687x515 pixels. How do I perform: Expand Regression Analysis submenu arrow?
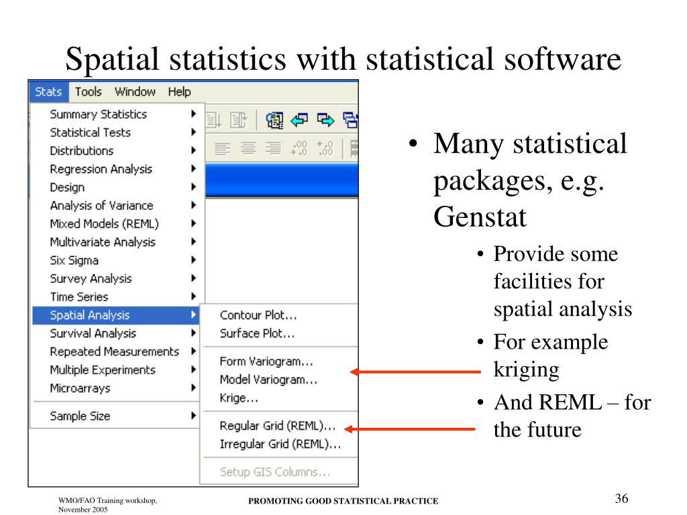pos(193,168)
